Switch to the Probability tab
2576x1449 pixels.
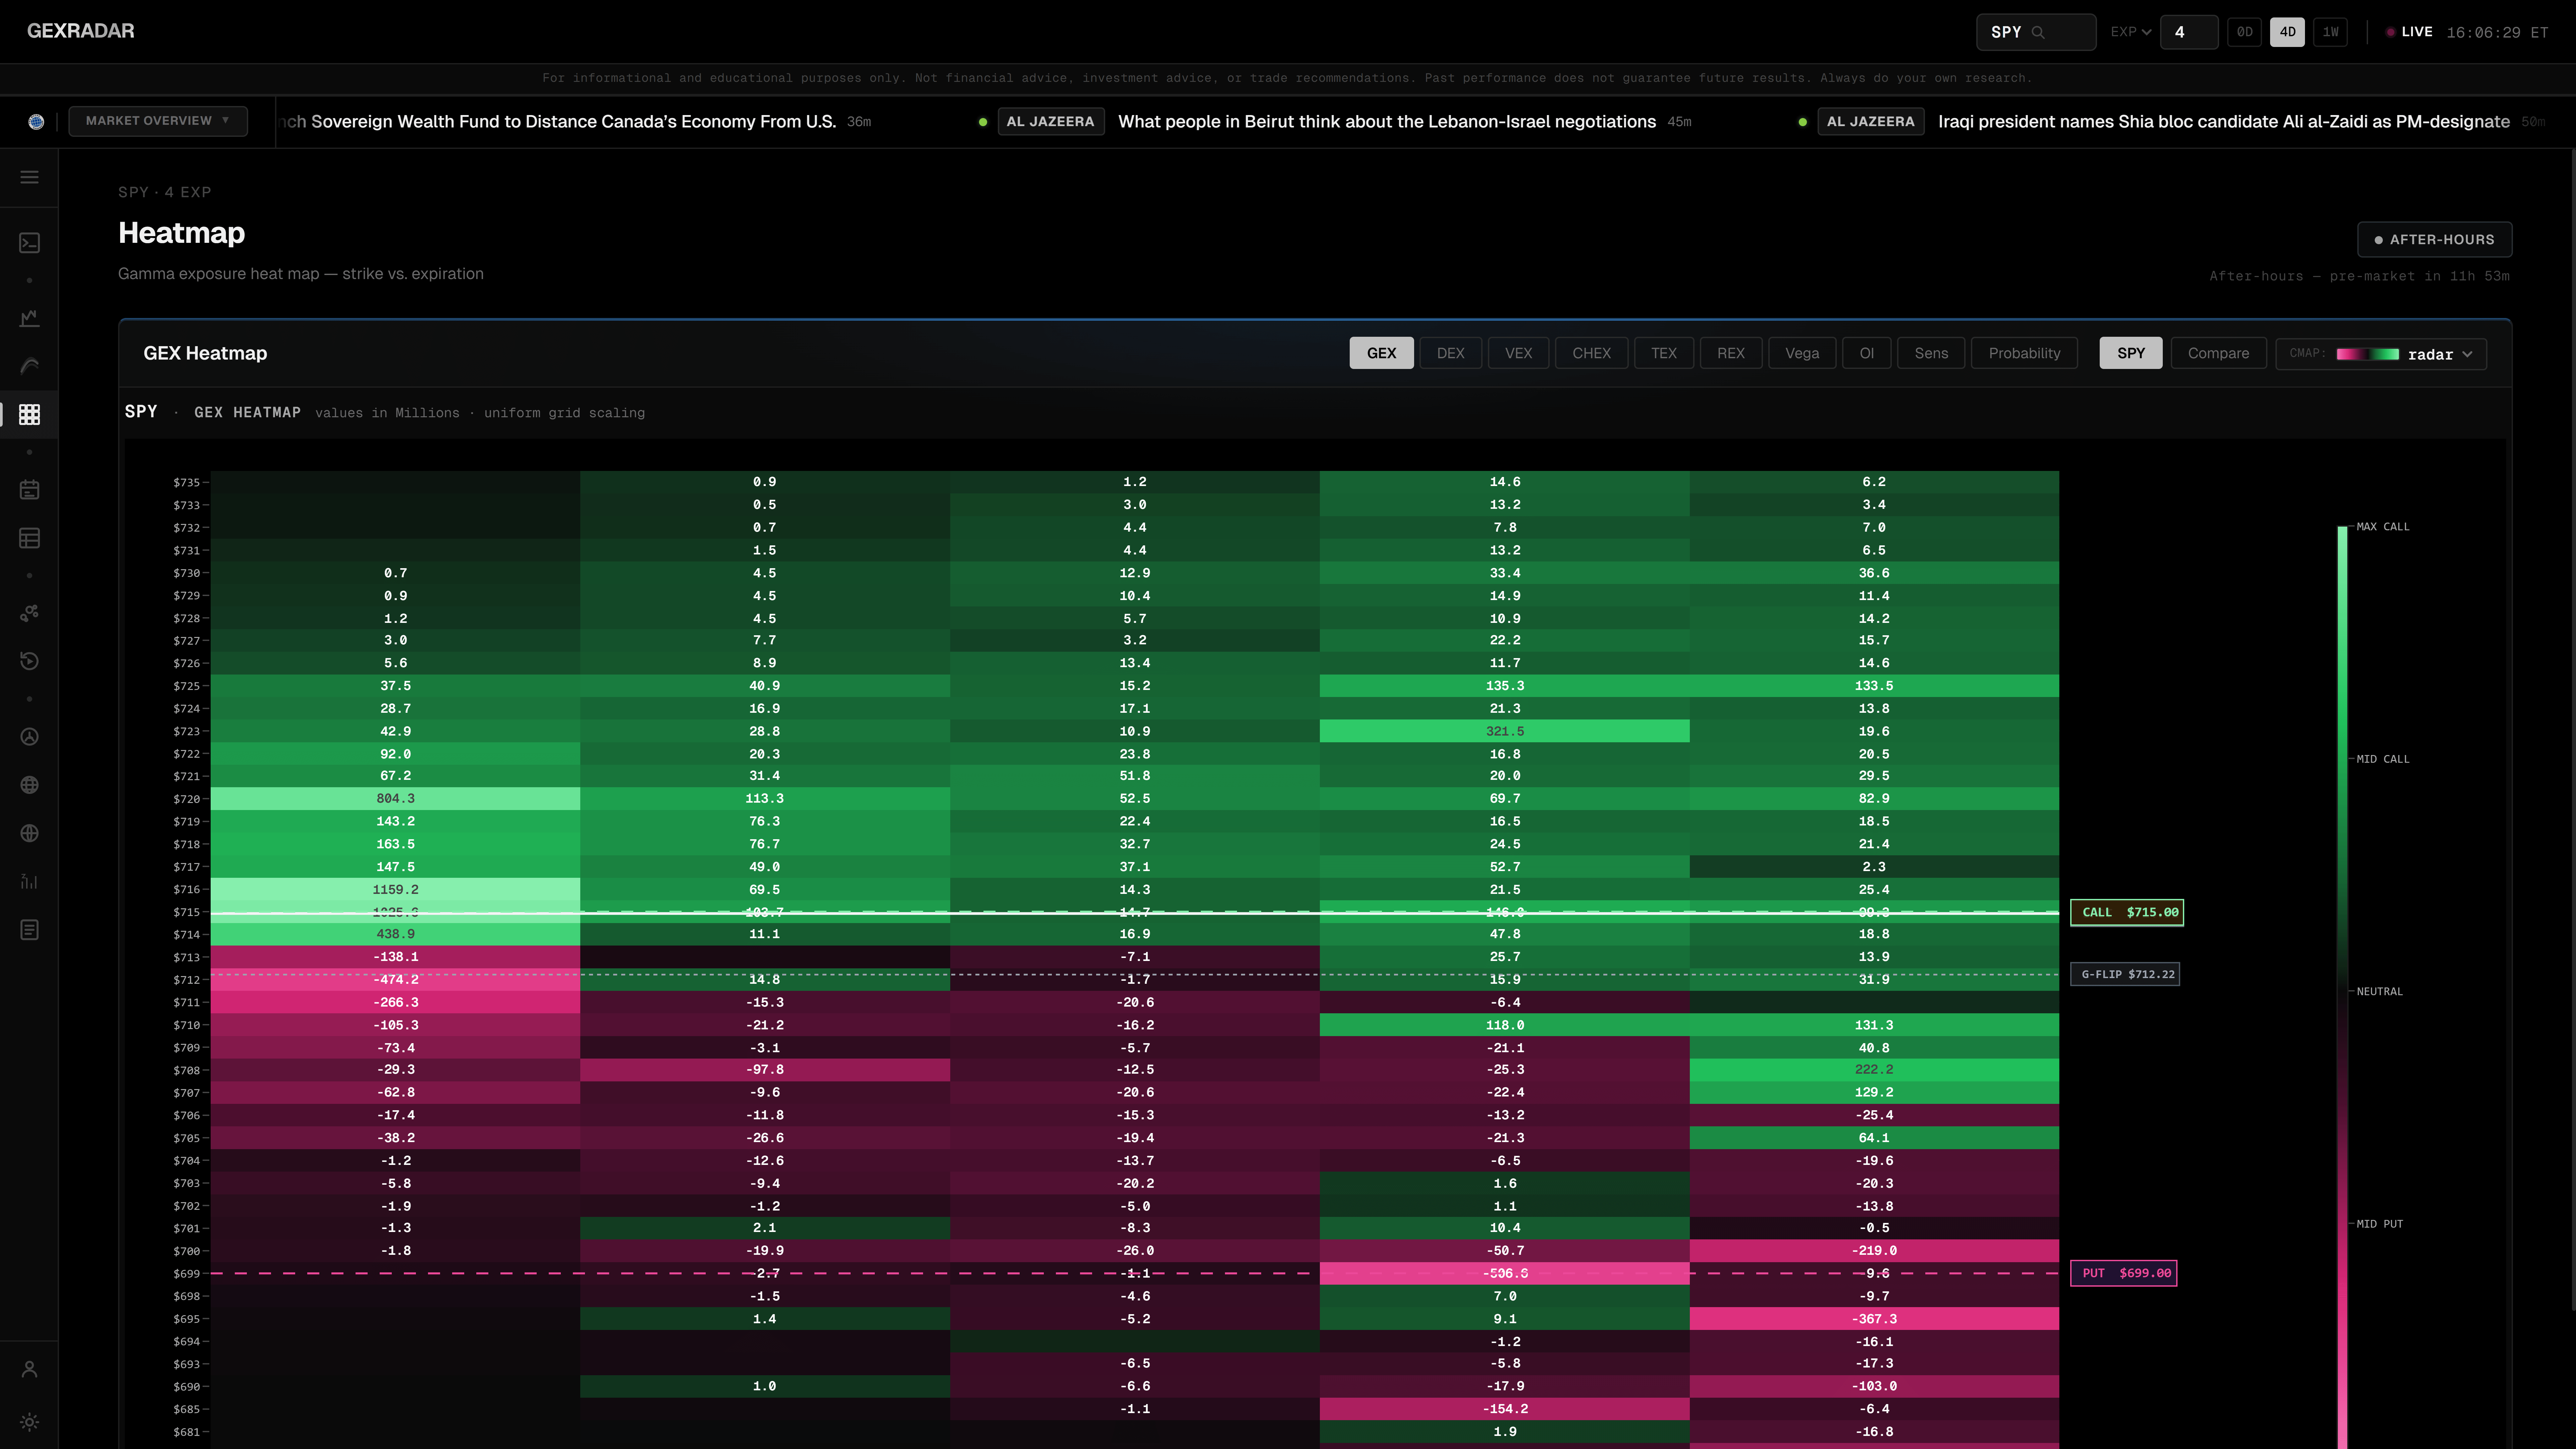2024,353
